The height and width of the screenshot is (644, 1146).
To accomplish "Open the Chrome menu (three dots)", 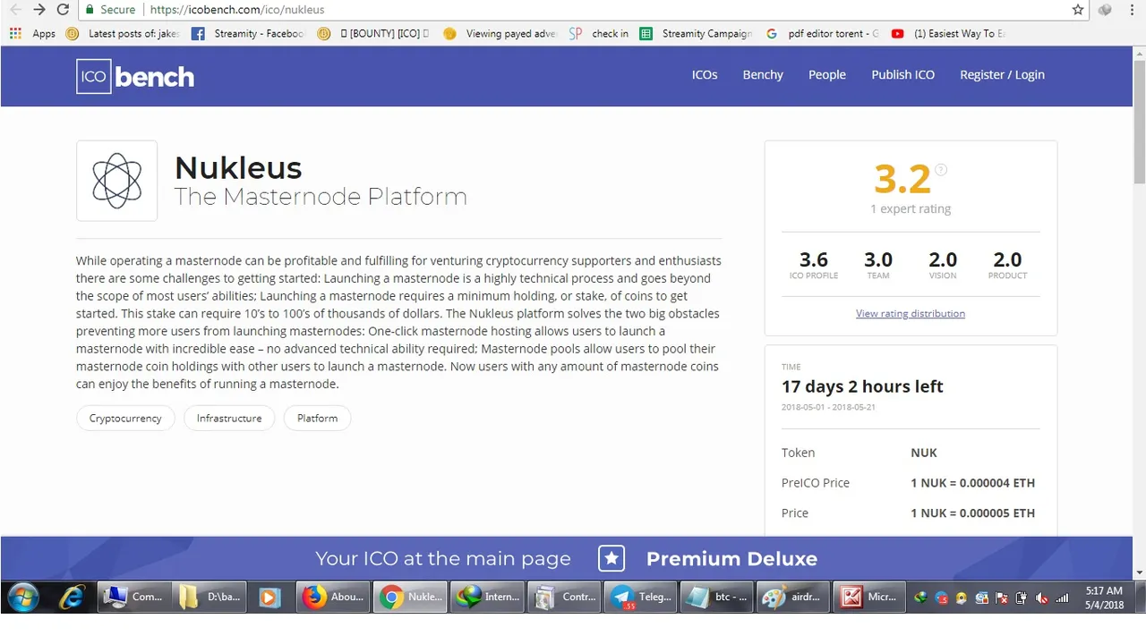I will pyautogui.click(x=1132, y=10).
